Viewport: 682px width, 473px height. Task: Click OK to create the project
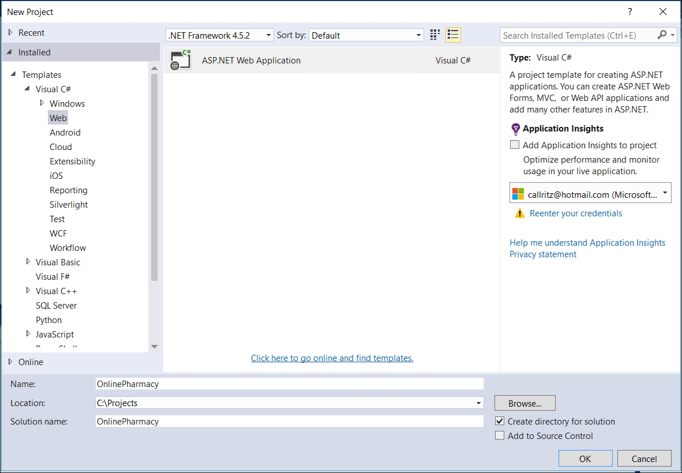586,459
